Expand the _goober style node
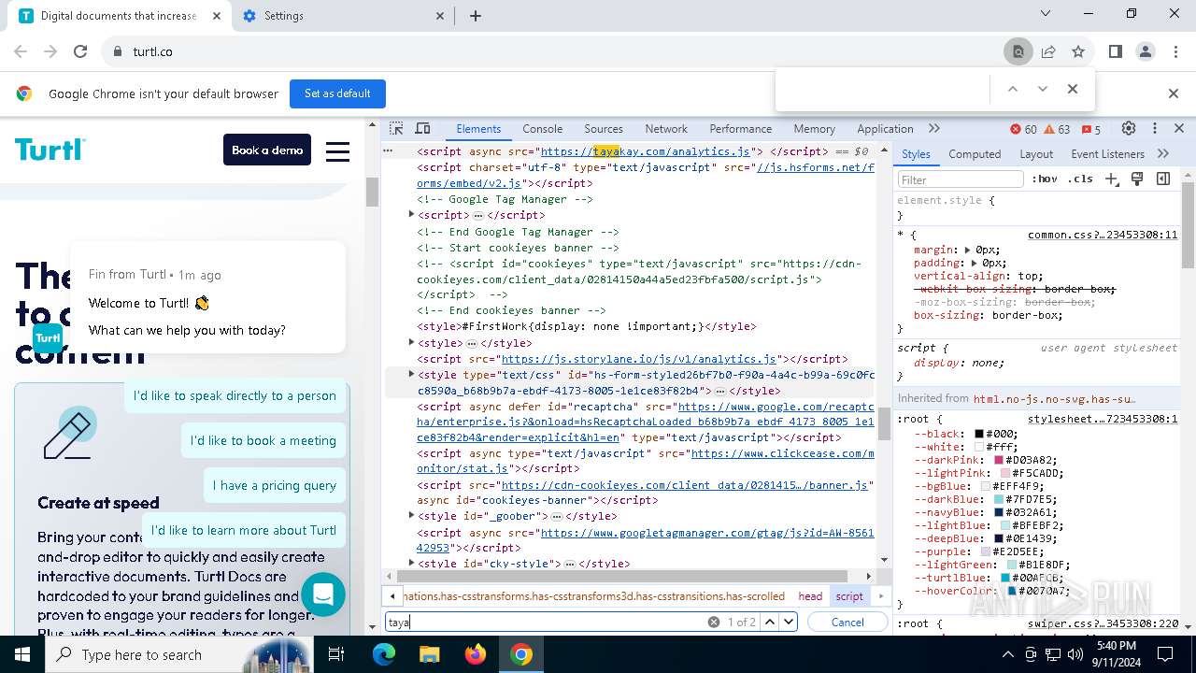This screenshot has width=1196, height=673. 411,515
